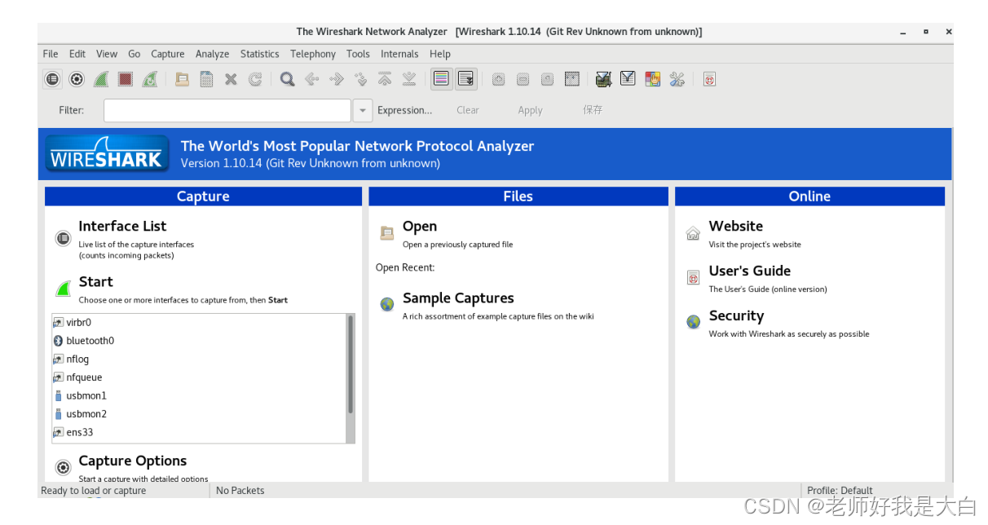Jump to first packet toolbar icon
Screen dimensions: 988x525
point(385,79)
